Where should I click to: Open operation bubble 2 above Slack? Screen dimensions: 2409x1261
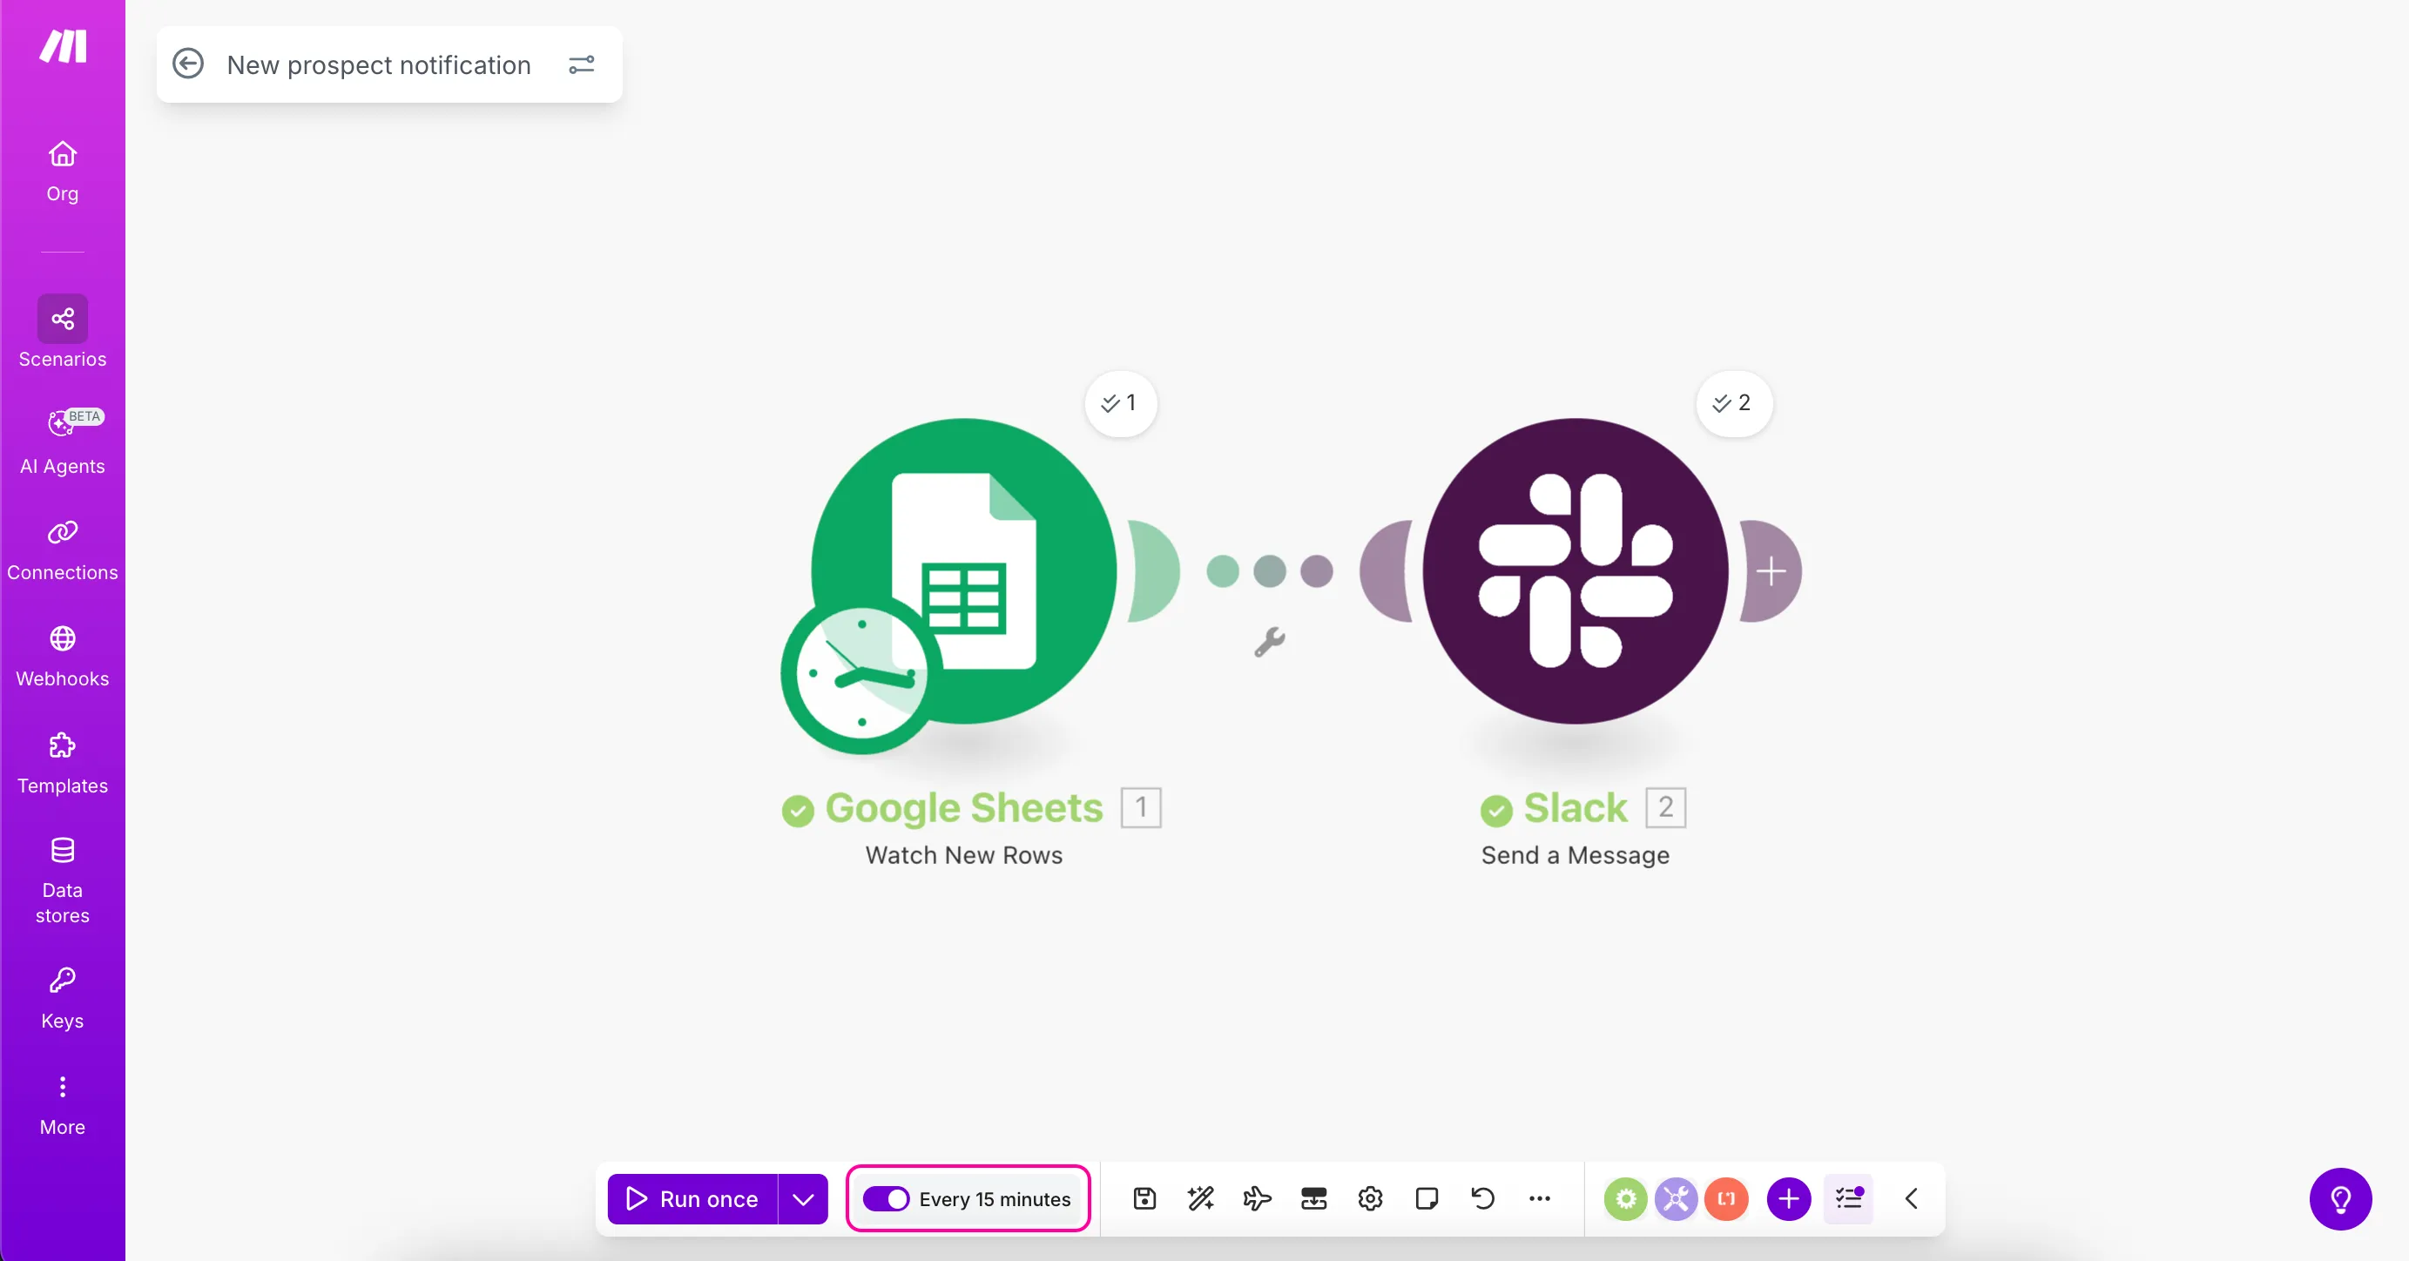click(x=1733, y=403)
